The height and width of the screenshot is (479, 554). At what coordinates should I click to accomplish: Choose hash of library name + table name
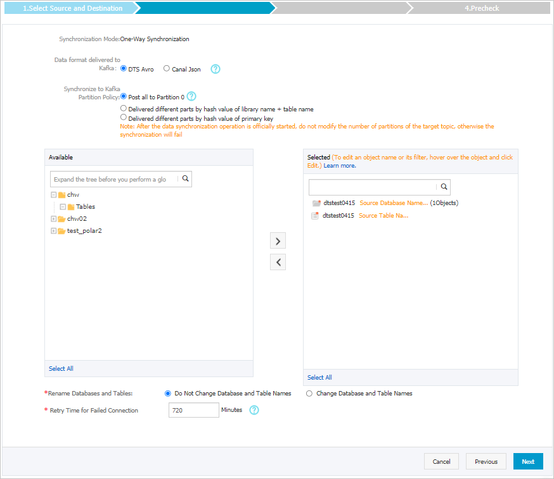124,108
